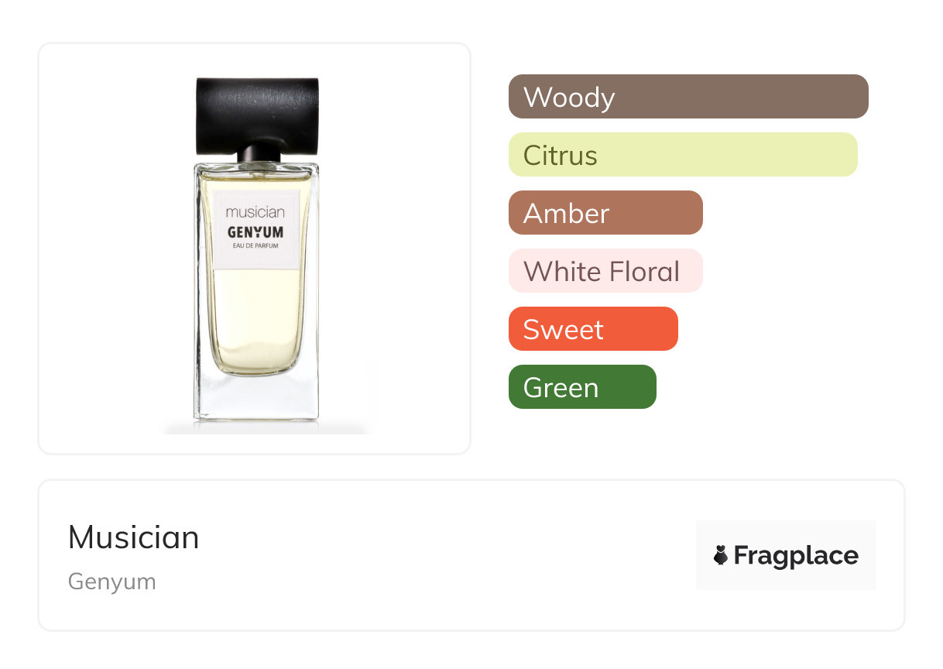Screen dimensions: 943x669
Task: Click the White Floral accord bar
Action: (x=605, y=271)
